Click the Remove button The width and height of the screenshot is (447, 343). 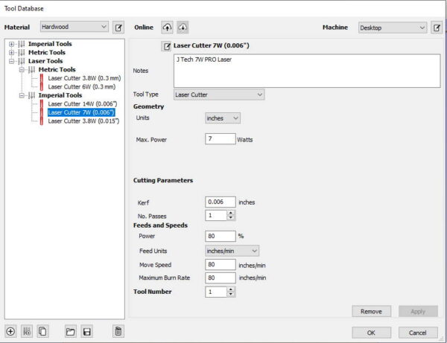point(371,311)
